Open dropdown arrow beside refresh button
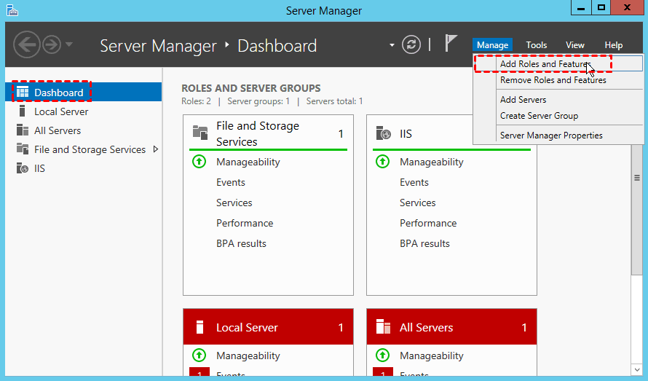The width and height of the screenshot is (648, 381). coord(392,44)
